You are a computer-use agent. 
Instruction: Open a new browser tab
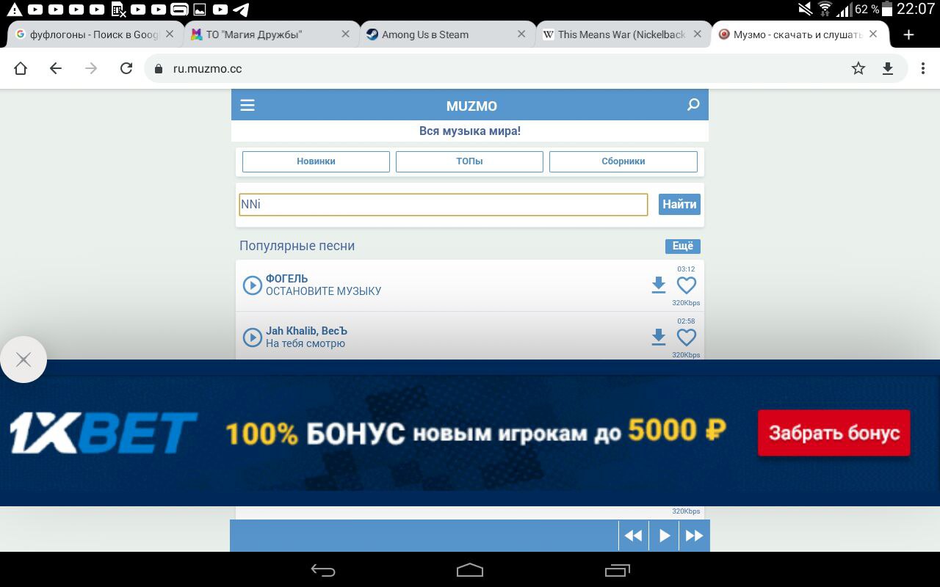pos(909,34)
